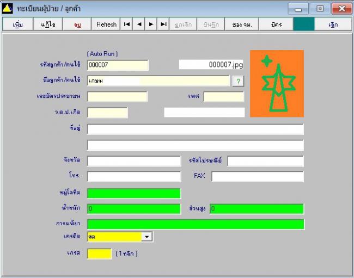Click the green height field

tap(257, 209)
